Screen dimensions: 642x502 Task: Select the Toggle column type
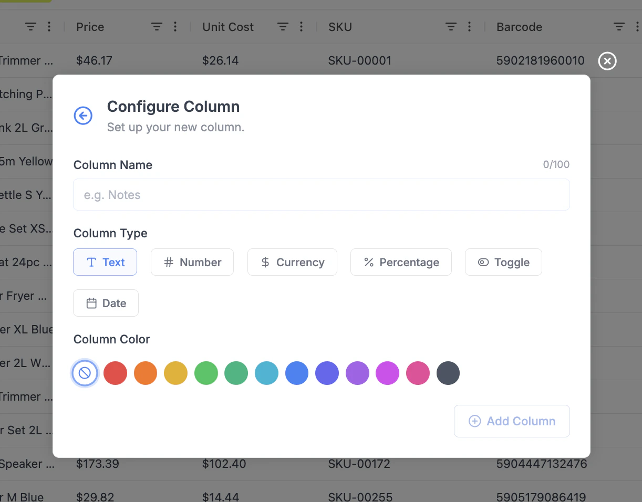pyautogui.click(x=503, y=262)
